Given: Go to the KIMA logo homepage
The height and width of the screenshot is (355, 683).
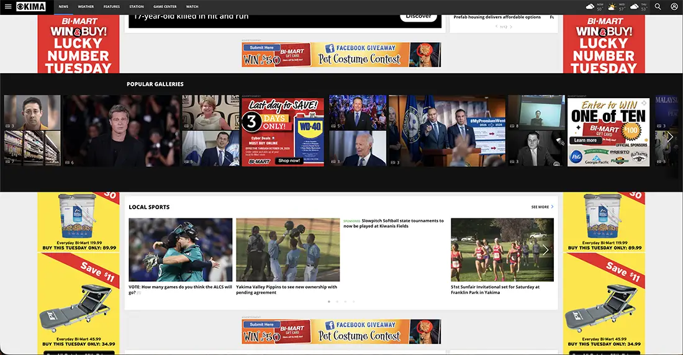Looking at the screenshot, I should (x=31, y=7).
